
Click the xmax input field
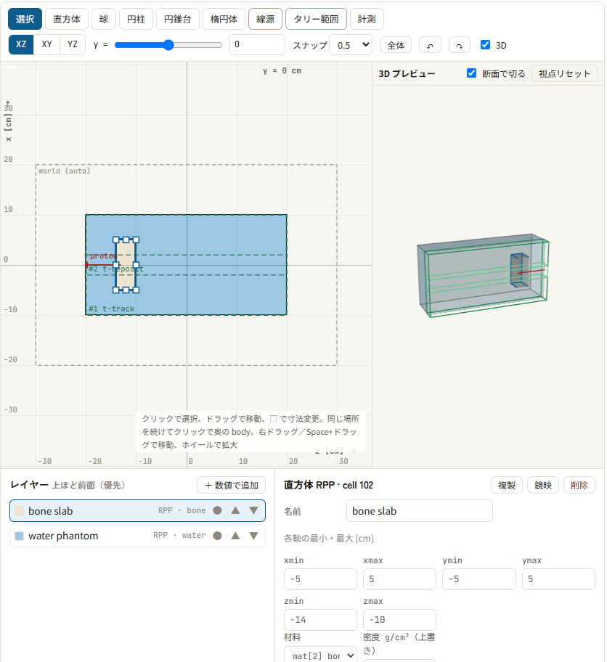click(x=399, y=579)
